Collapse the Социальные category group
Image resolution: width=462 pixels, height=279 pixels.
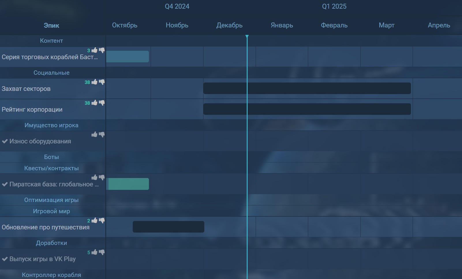[51, 73]
